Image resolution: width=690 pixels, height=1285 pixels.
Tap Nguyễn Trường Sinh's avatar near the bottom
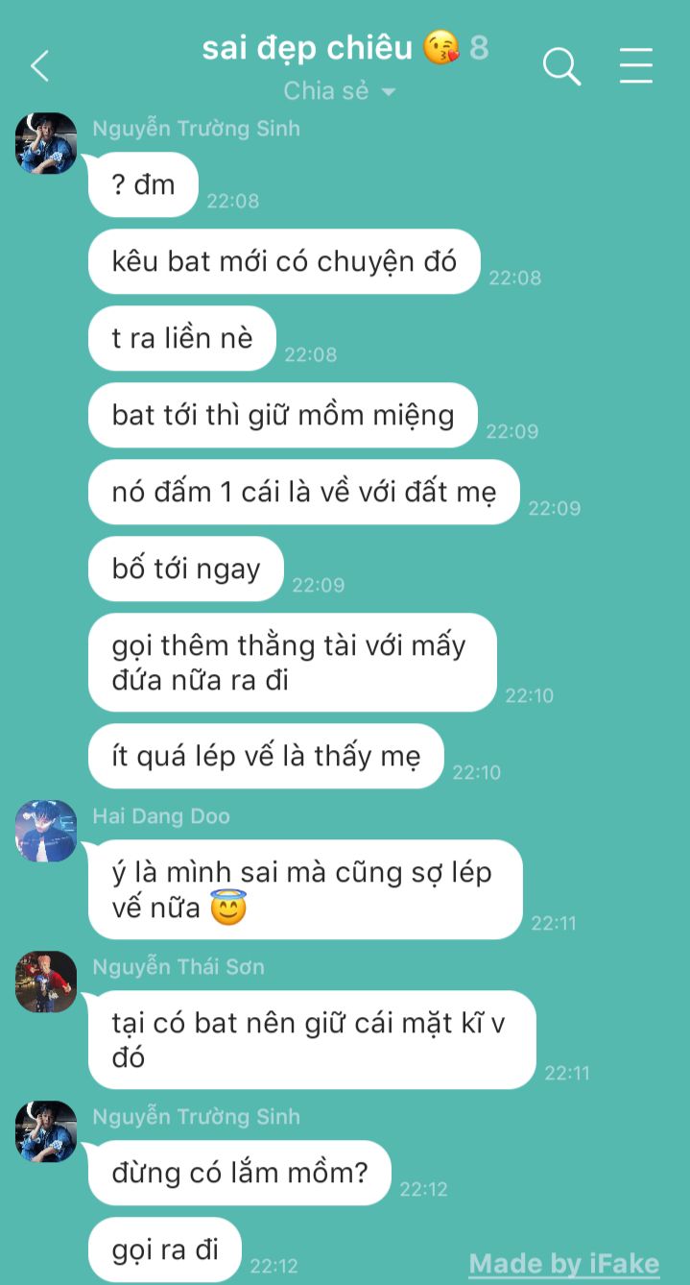[x=46, y=1131]
